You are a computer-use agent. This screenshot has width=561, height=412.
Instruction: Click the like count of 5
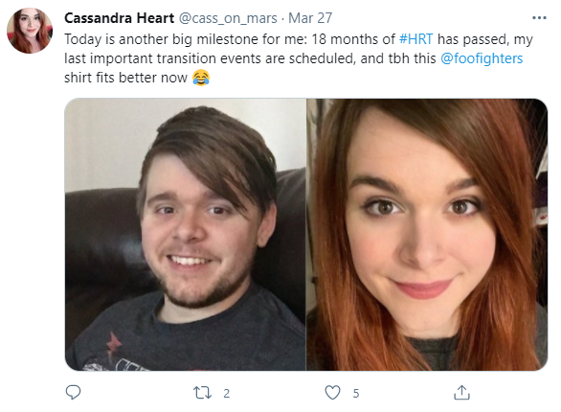pos(356,394)
